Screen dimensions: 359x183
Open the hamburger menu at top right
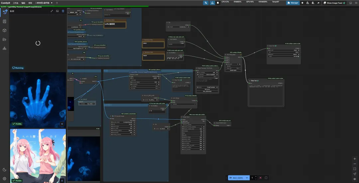pos(356,3)
